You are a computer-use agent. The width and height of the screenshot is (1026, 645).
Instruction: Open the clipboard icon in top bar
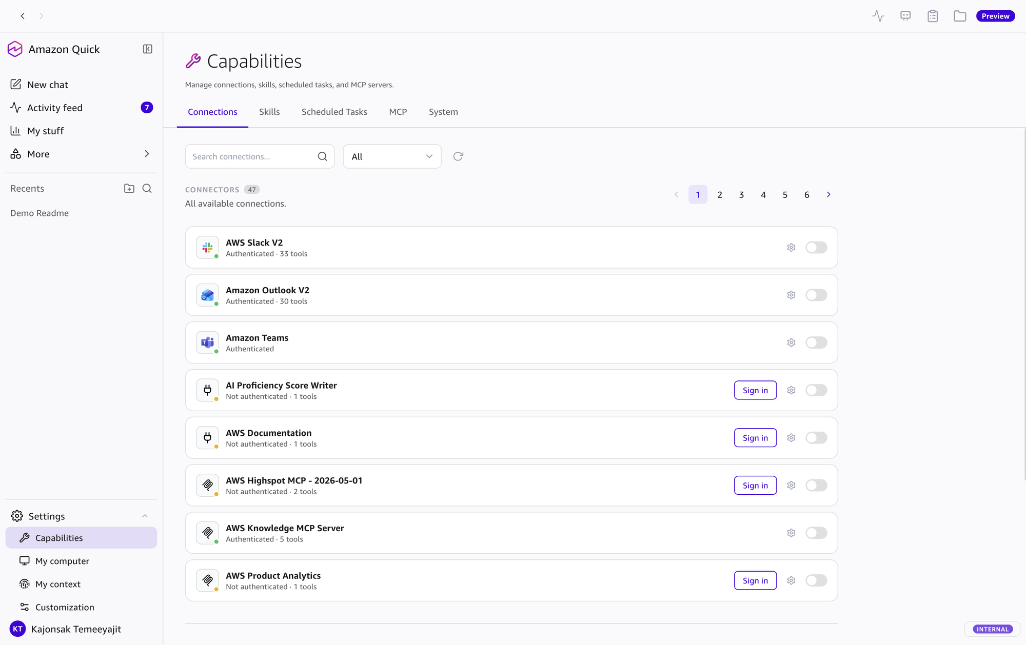click(x=933, y=16)
